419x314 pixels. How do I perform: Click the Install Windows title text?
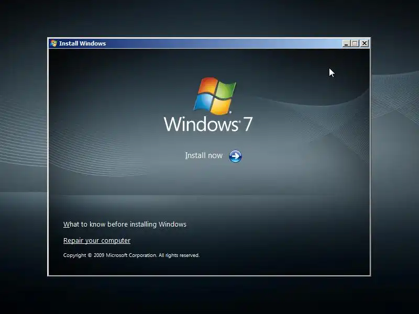pos(83,43)
